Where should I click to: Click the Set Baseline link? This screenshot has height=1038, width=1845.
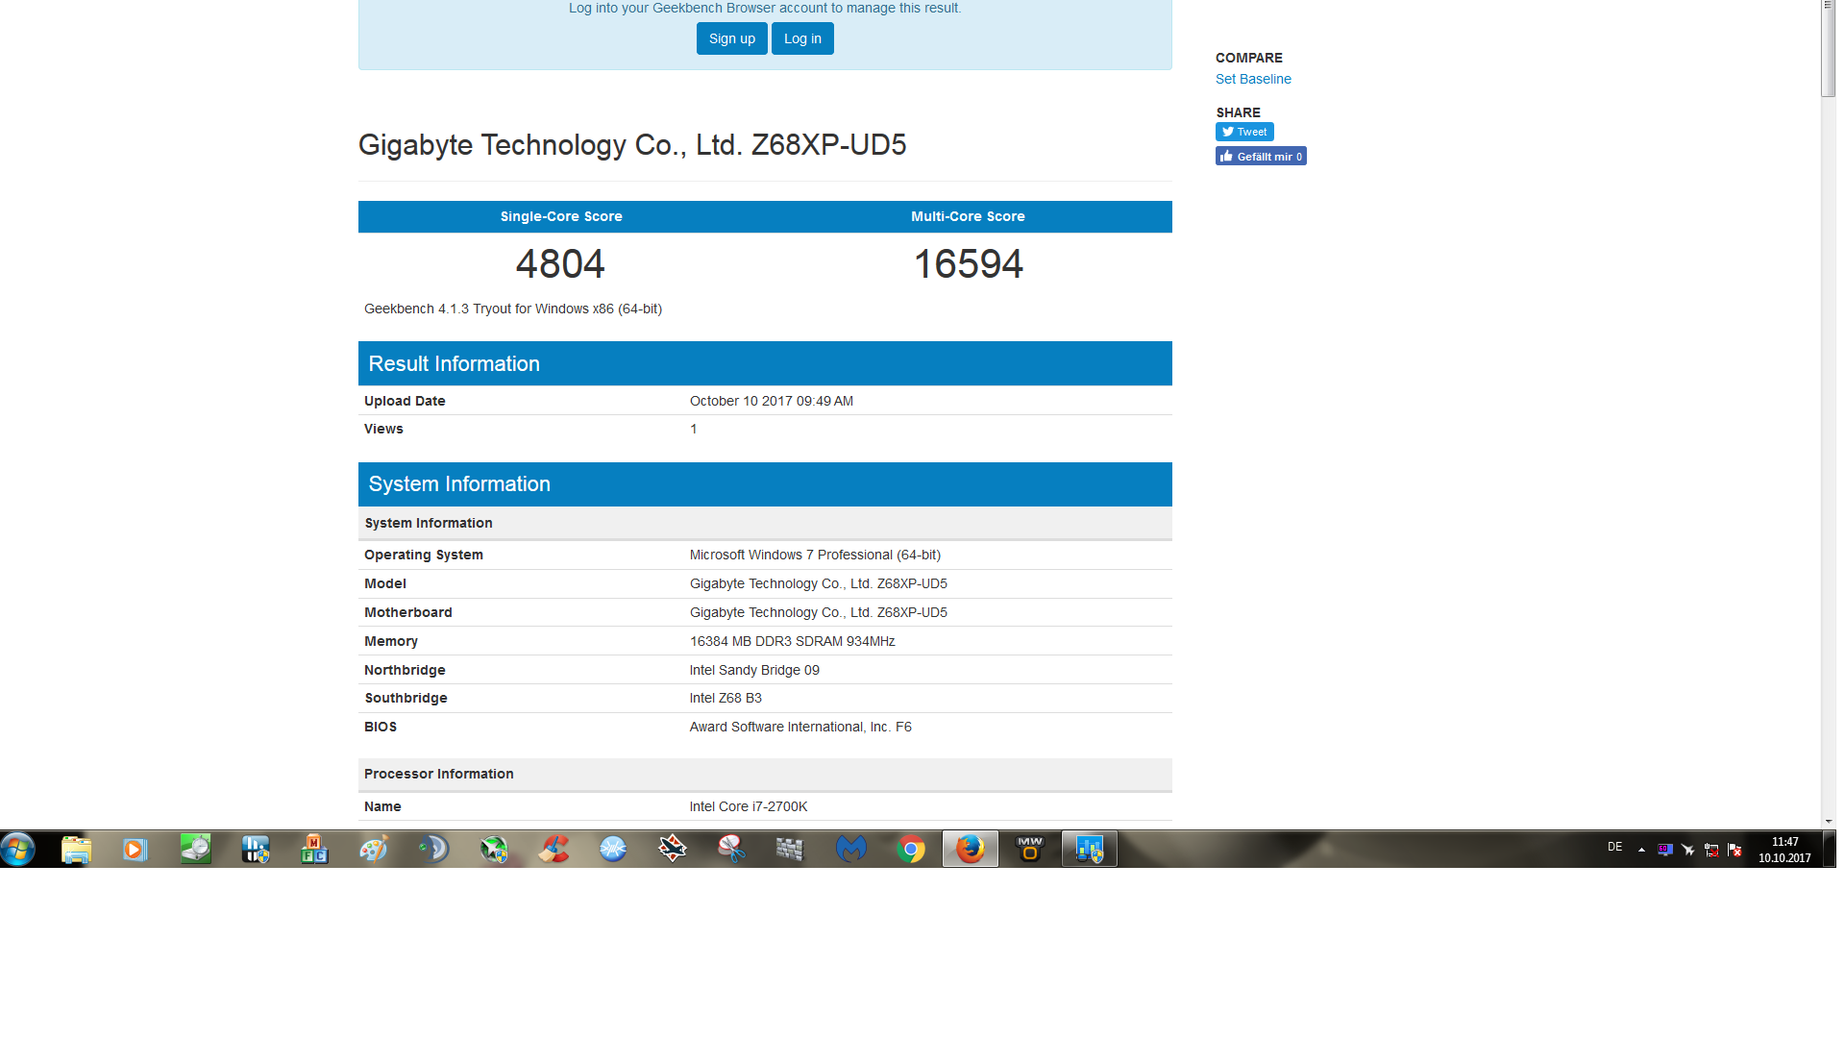tap(1253, 79)
